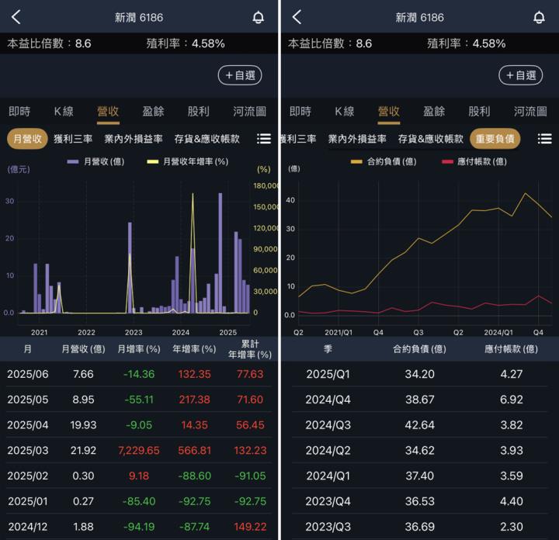Tap the 累計年增率 (%) column header

click(x=249, y=349)
